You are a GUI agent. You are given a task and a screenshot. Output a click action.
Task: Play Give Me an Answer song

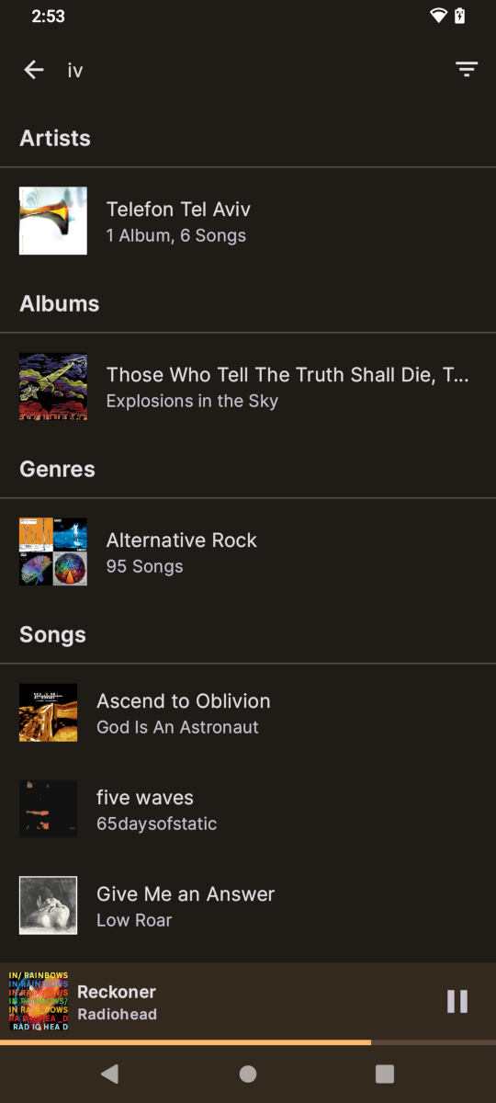coord(248,905)
